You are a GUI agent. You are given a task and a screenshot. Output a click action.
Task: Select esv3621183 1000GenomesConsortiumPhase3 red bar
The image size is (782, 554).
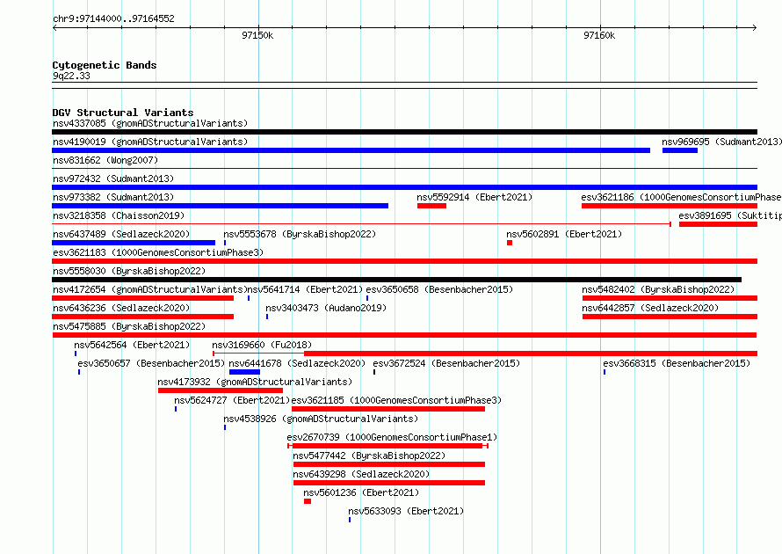tap(404, 261)
